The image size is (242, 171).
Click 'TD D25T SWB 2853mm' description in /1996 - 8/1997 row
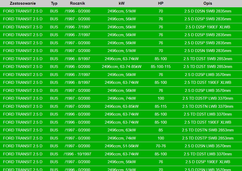208,59
